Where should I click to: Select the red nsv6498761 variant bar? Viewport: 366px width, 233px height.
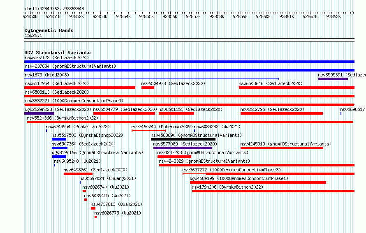click(78, 174)
